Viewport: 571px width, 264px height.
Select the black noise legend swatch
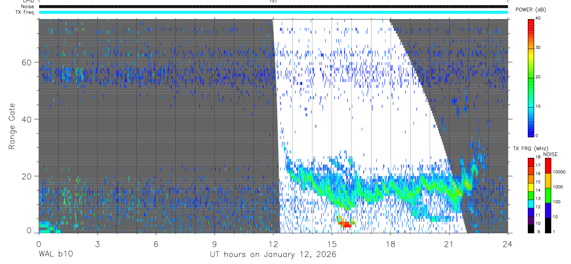point(548,225)
